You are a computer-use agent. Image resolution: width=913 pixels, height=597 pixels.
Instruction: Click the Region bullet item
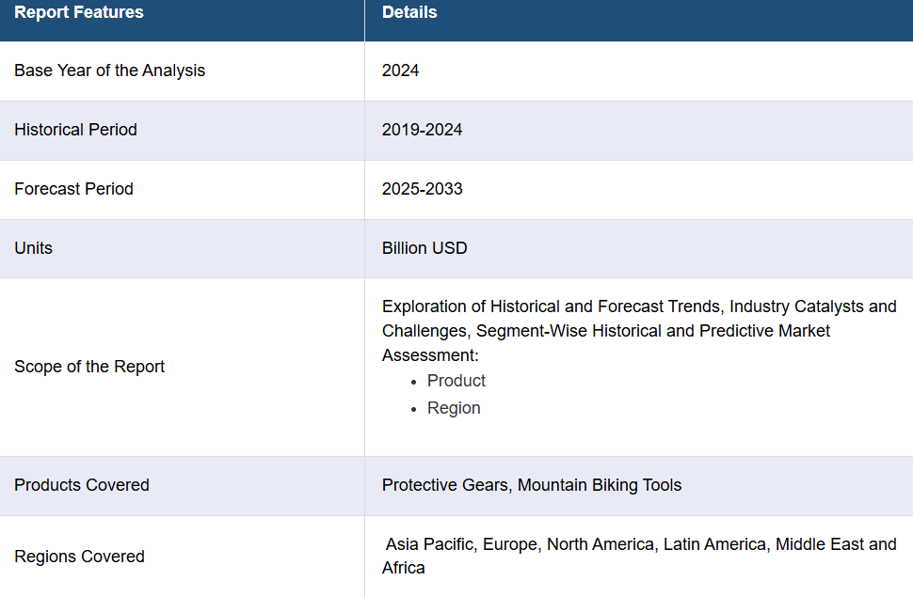tap(454, 408)
